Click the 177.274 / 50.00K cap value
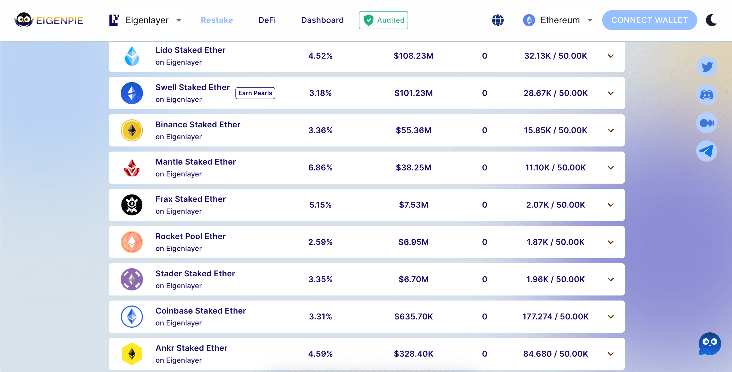 tap(556, 317)
